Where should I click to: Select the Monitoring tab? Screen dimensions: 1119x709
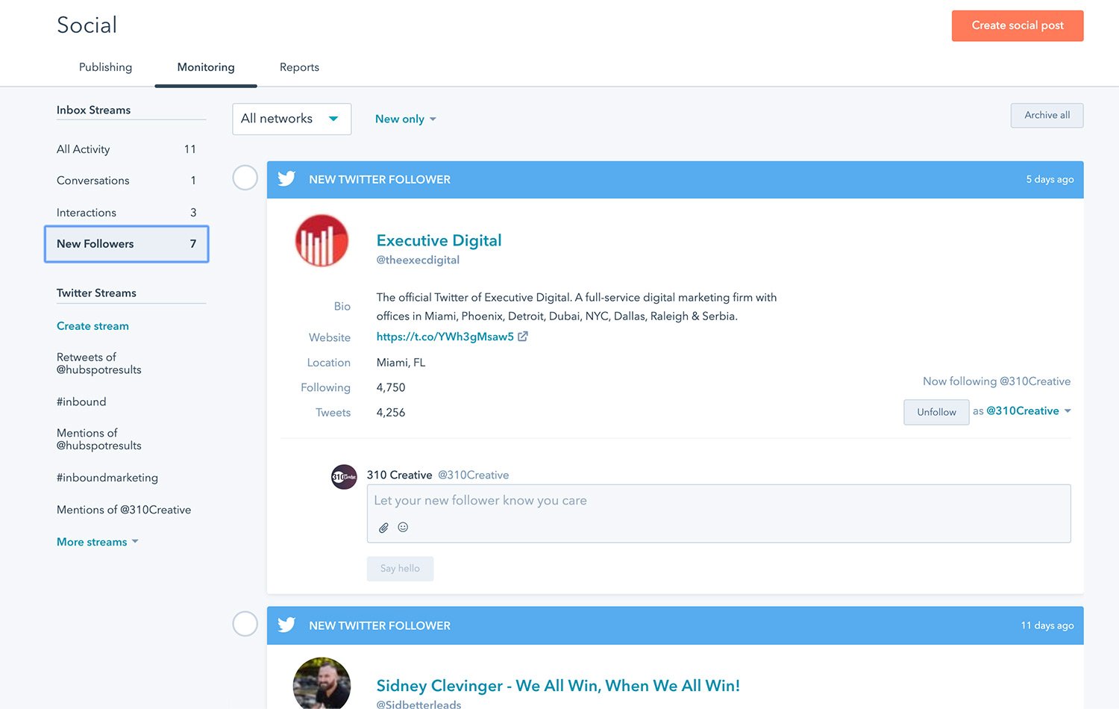click(206, 67)
